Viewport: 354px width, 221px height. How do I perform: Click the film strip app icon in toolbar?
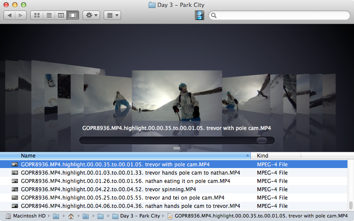point(200,15)
